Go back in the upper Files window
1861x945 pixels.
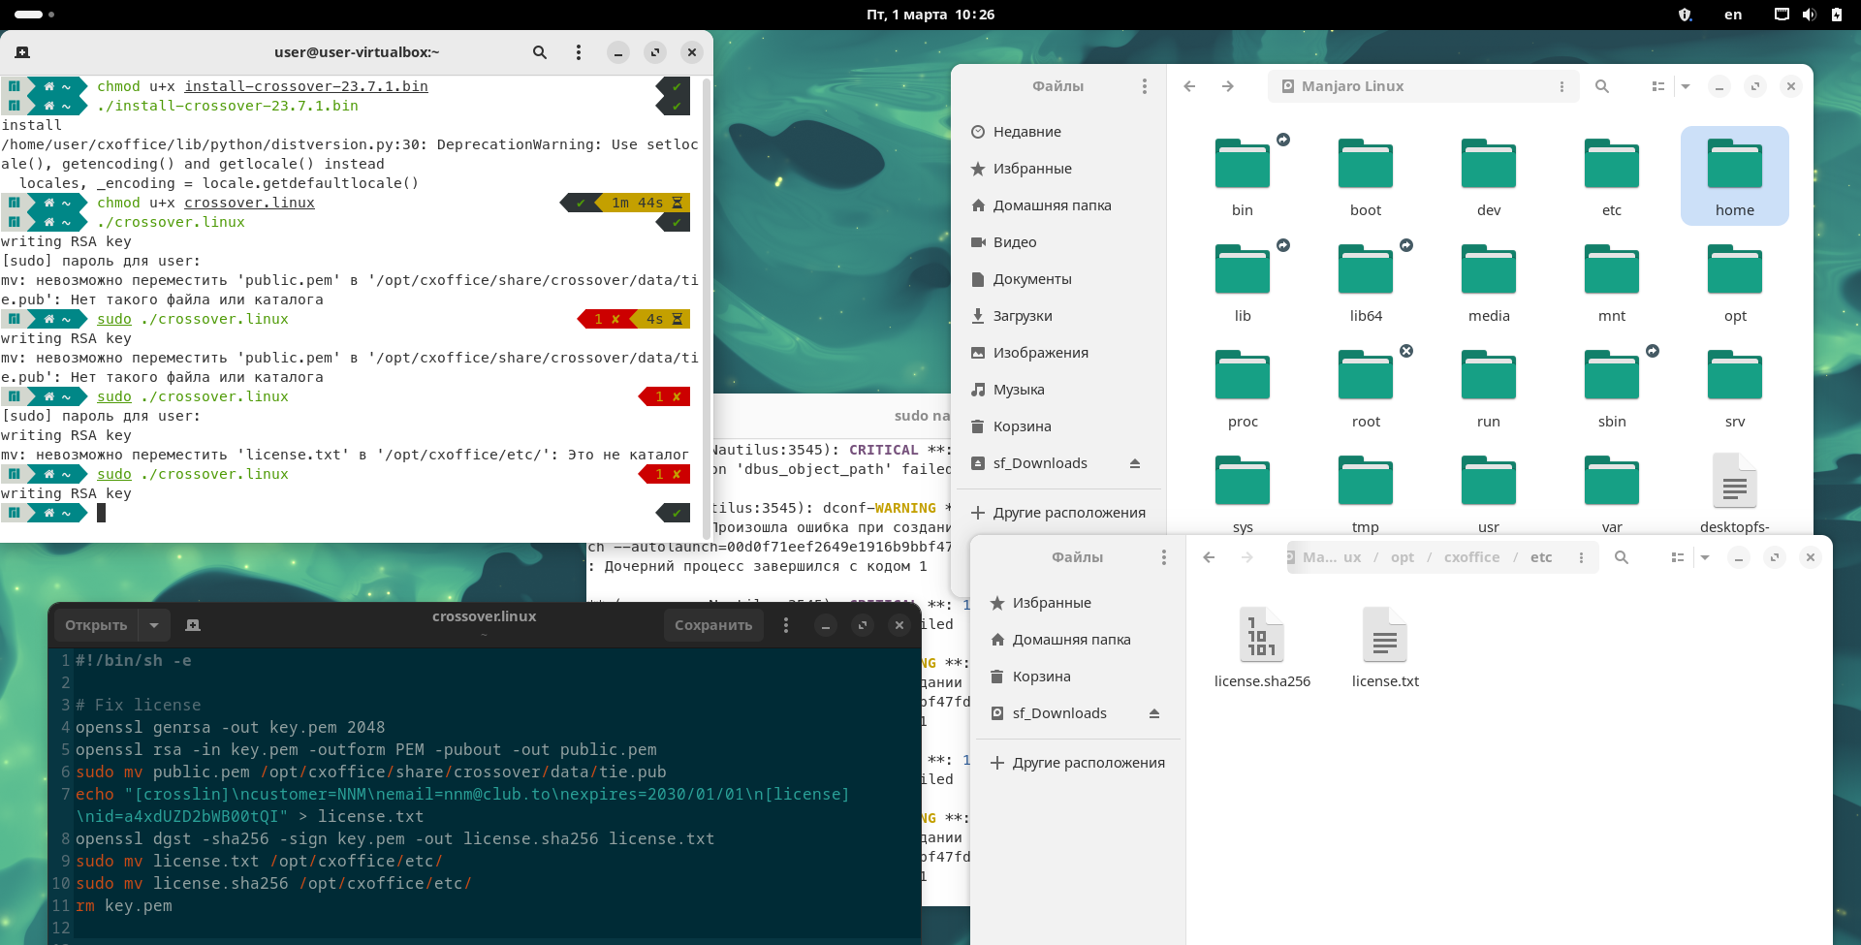1189,86
